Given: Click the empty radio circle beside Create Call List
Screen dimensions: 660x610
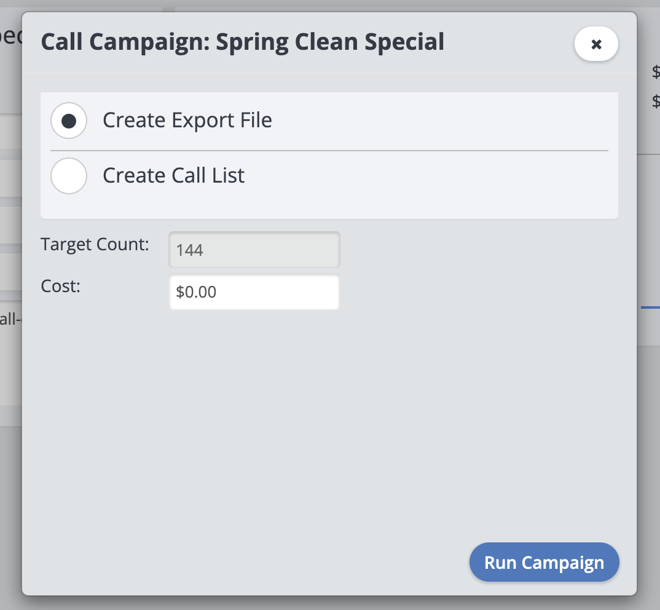Looking at the screenshot, I should click(69, 176).
